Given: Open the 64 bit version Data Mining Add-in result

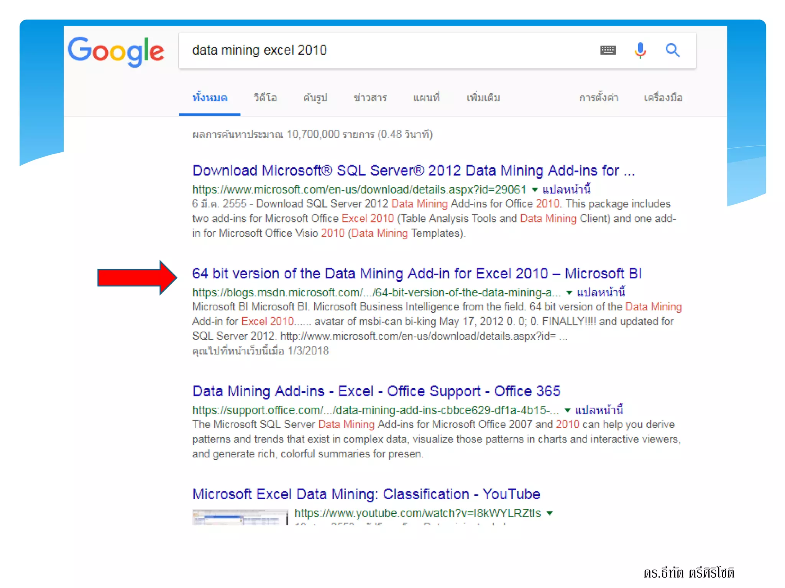Looking at the screenshot, I should coord(417,274).
